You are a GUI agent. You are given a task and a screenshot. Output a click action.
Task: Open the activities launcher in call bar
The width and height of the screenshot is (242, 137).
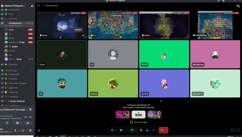141,130
